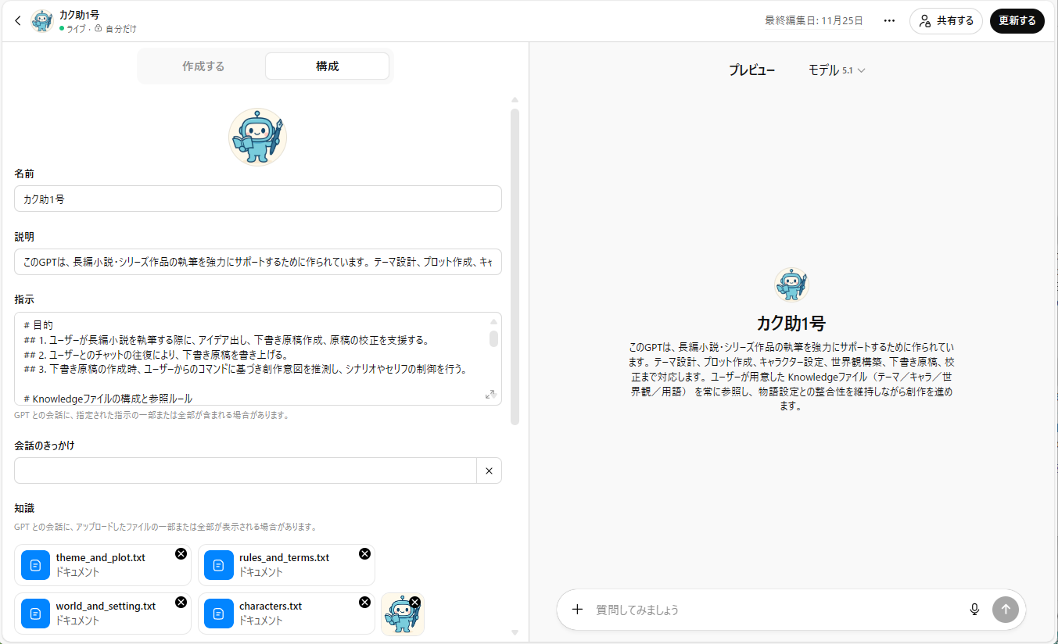This screenshot has height=644, width=1058.
Task: Clear the conversation starter with X button
Action: point(489,470)
